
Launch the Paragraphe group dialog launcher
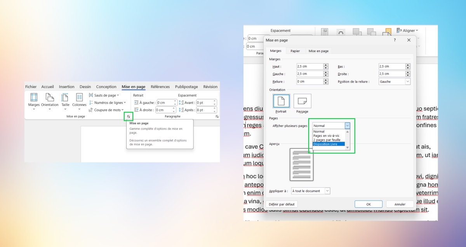(x=217, y=116)
